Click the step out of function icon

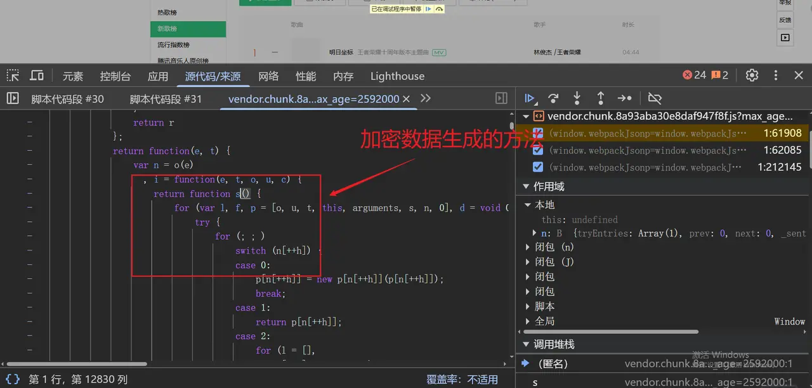coord(600,98)
